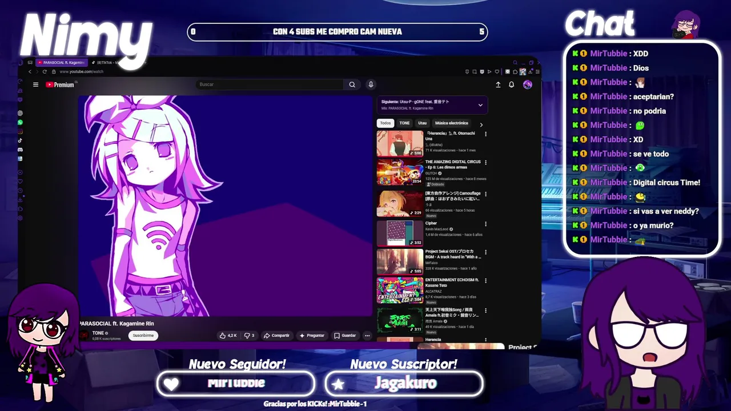The width and height of the screenshot is (731, 411).
Task: Open options for Project Sekai OST video
Action: (x=486, y=252)
